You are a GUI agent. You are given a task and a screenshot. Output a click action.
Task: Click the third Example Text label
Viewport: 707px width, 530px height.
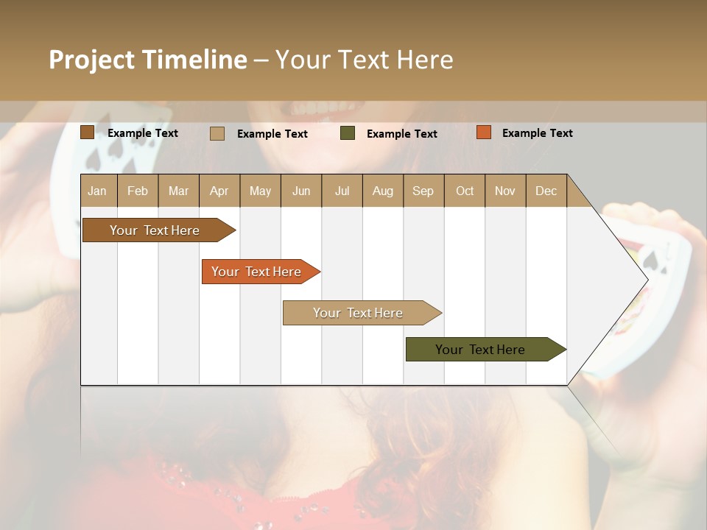coord(402,133)
